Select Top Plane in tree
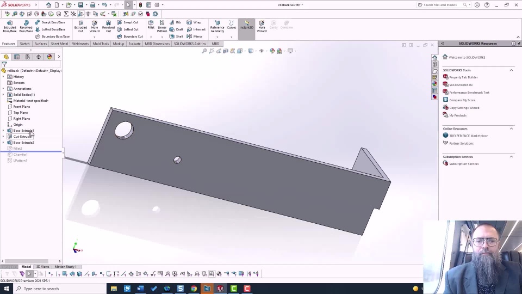Screen dimensions: 522x294 [x=21, y=113]
